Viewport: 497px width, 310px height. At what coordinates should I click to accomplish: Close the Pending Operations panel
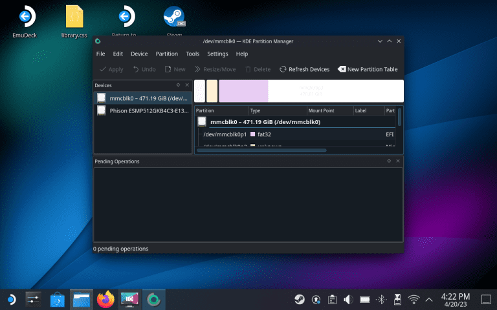pyautogui.click(x=398, y=161)
